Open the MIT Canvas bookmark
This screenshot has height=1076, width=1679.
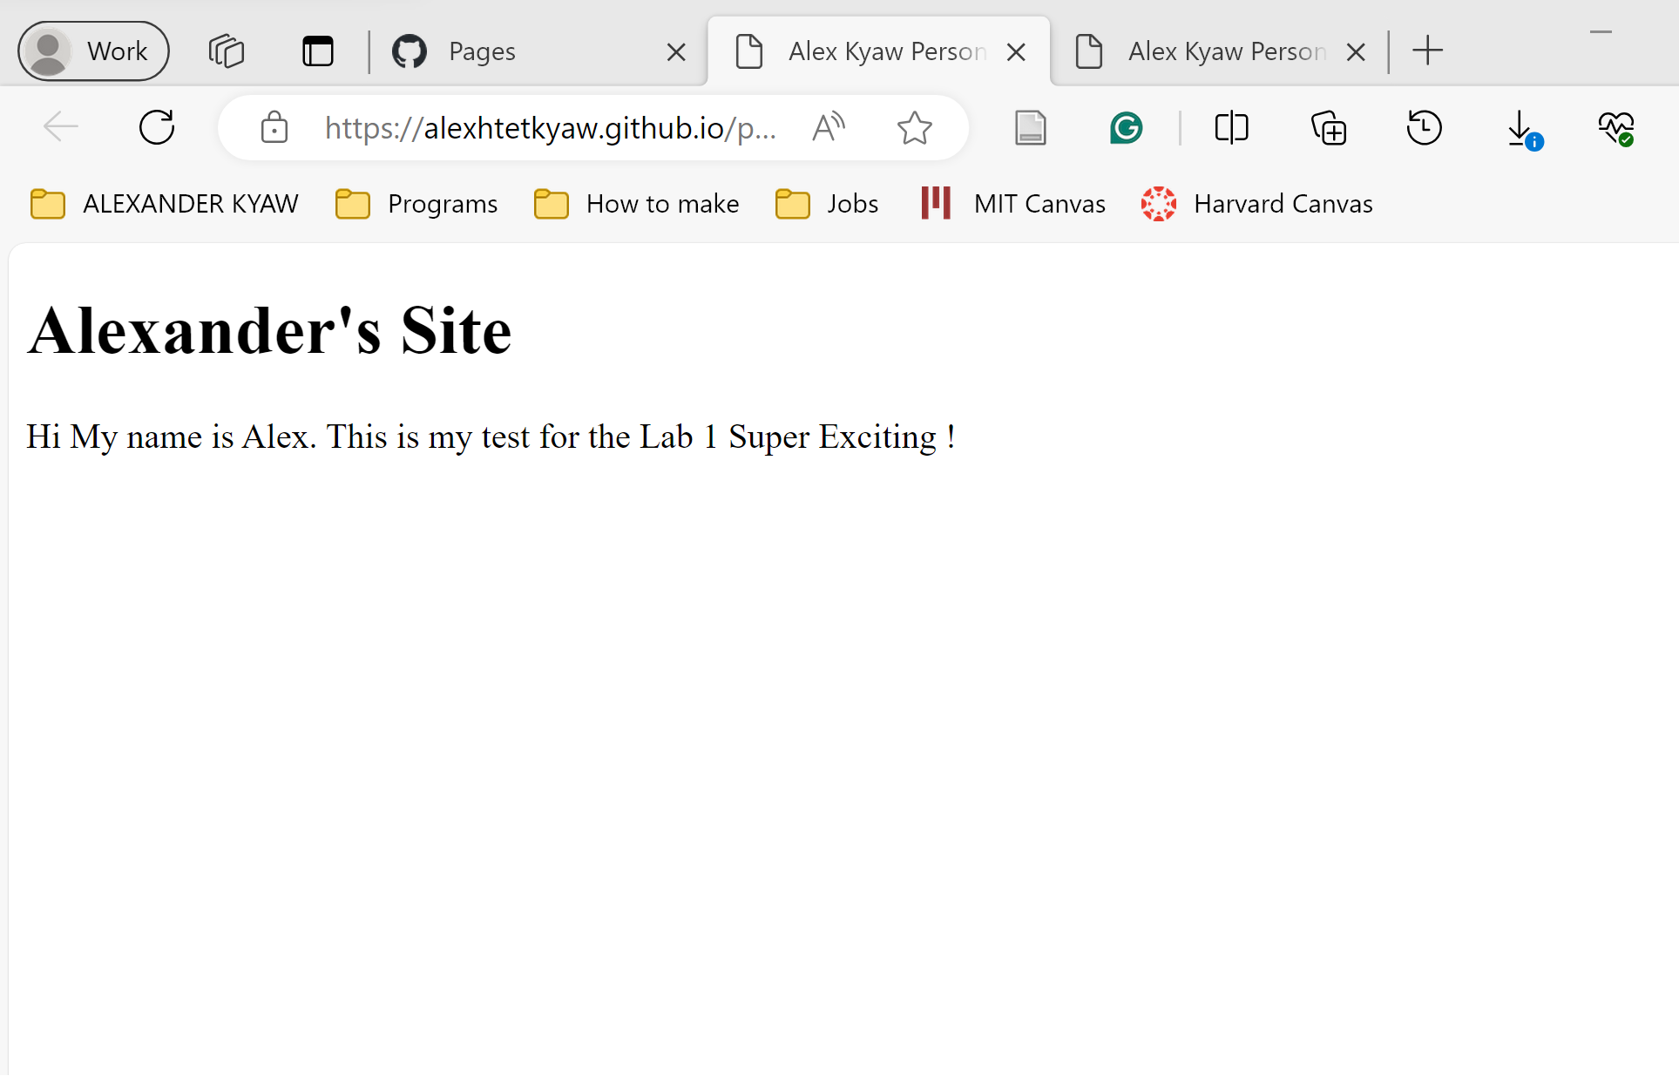[1013, 204]
